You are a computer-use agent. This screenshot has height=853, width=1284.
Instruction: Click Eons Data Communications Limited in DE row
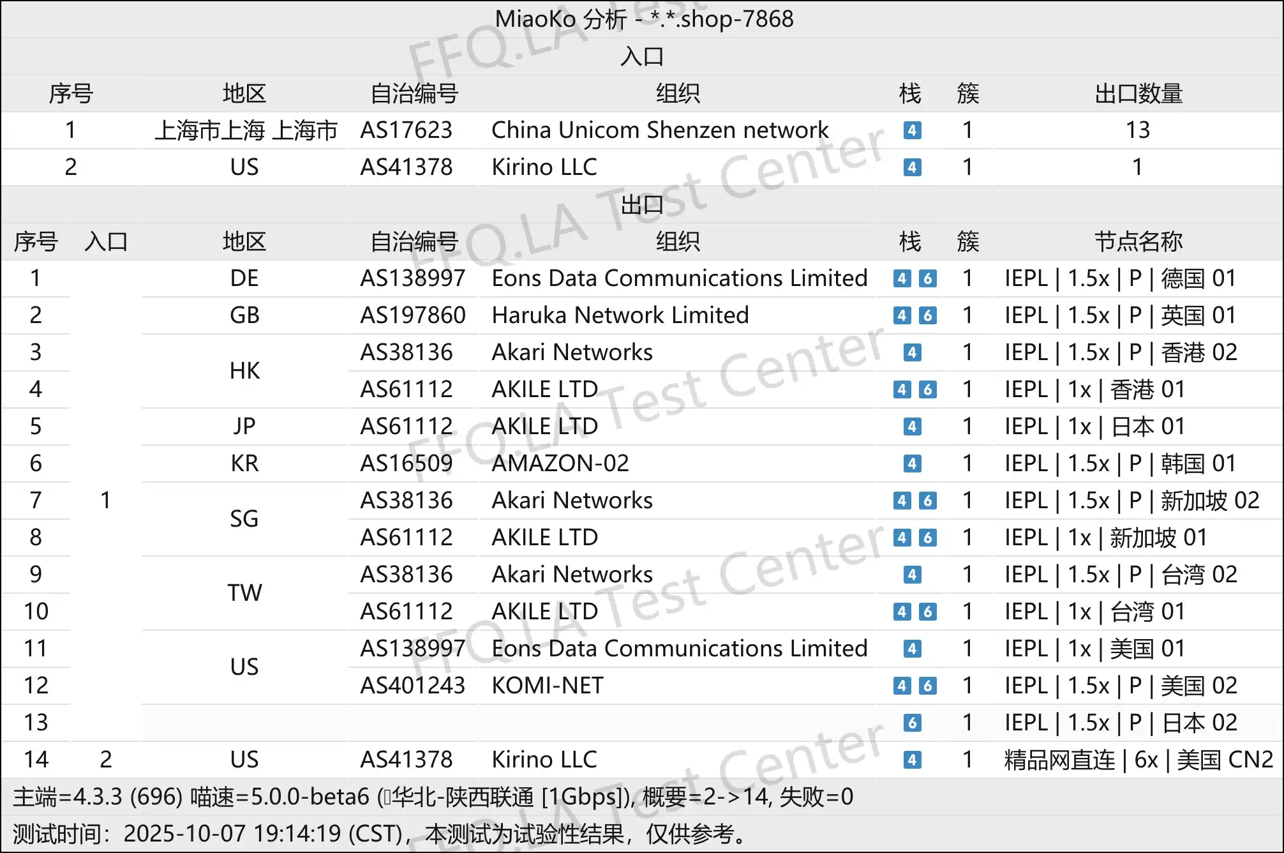point(679,278)
